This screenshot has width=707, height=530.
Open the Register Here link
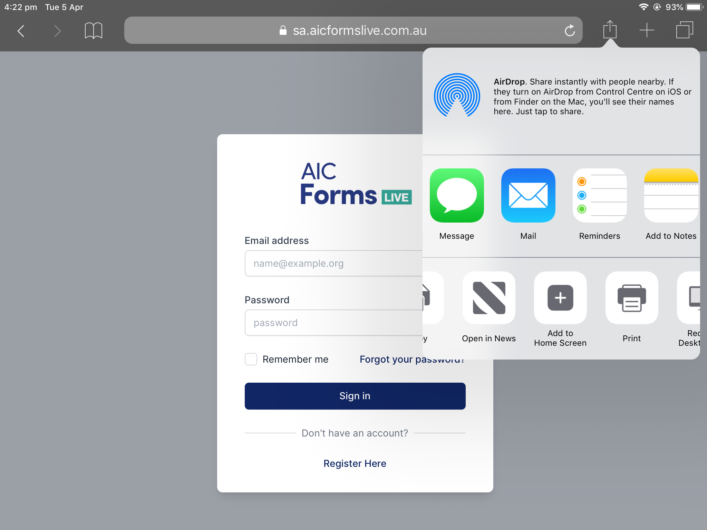click(x=355, y=463)
